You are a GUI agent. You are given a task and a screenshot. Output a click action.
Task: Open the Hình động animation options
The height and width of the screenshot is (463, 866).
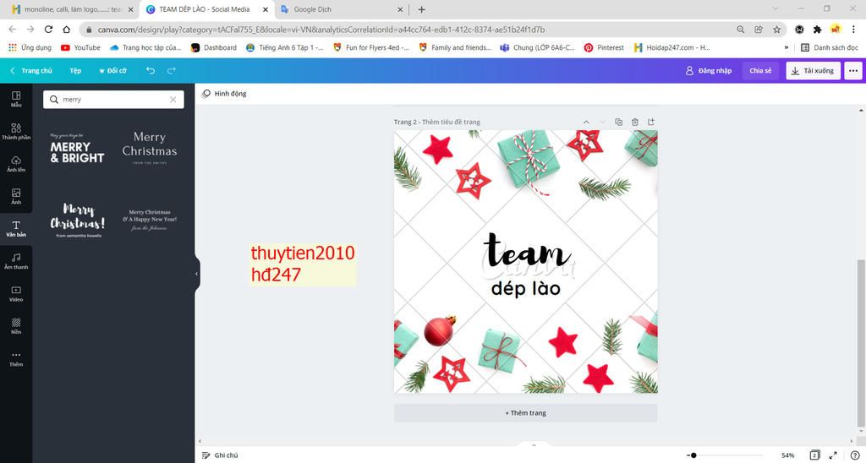[224, 93]
